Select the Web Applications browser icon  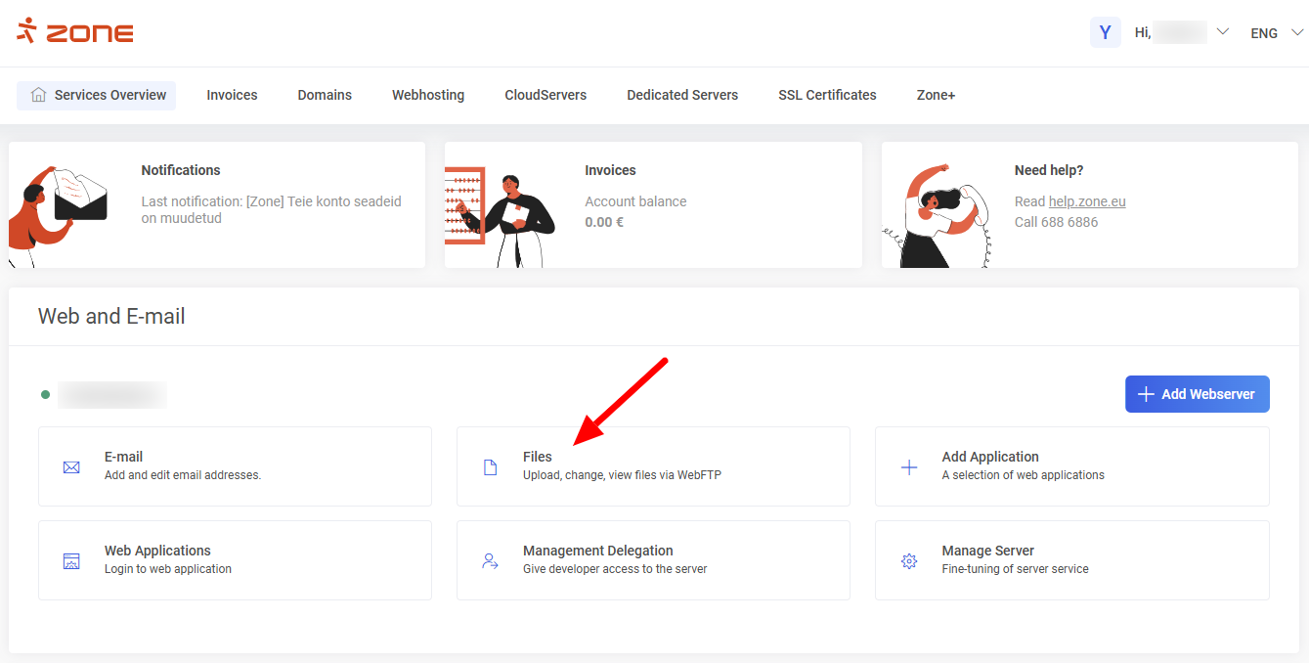(71, 560)
